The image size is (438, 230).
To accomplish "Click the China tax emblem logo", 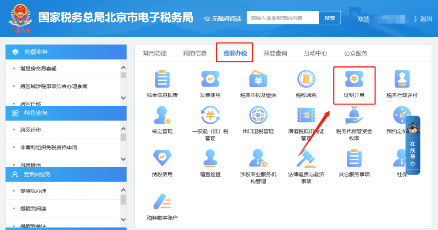I will [x=20, y=18].
